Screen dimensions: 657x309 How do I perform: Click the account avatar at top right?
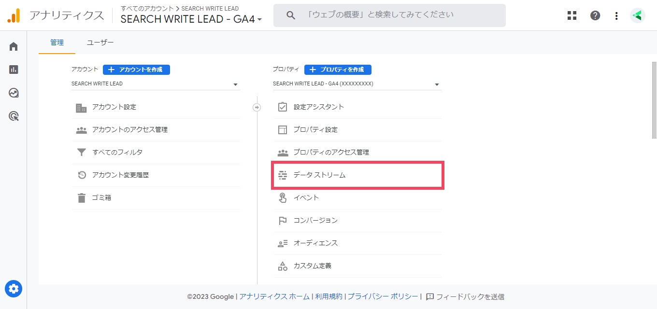638,15
